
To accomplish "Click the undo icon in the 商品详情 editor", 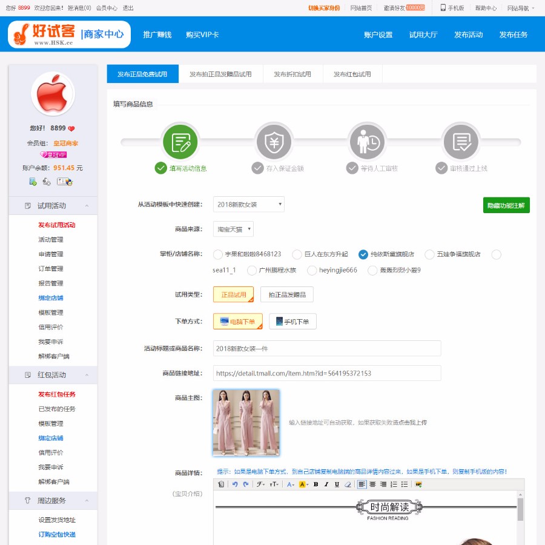I will point(234,484).
